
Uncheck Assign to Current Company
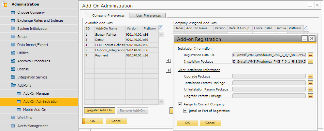click(180, 104)
